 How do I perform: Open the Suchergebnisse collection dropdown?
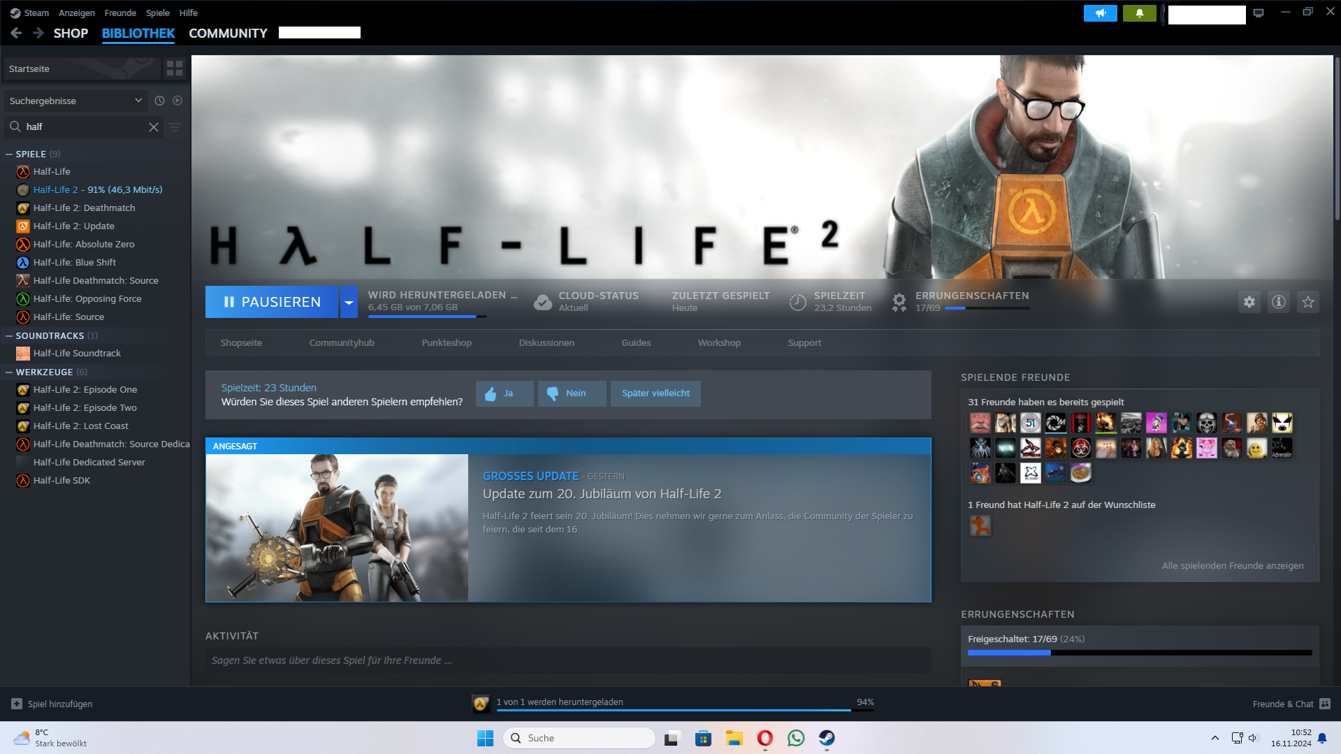[75, 101]
